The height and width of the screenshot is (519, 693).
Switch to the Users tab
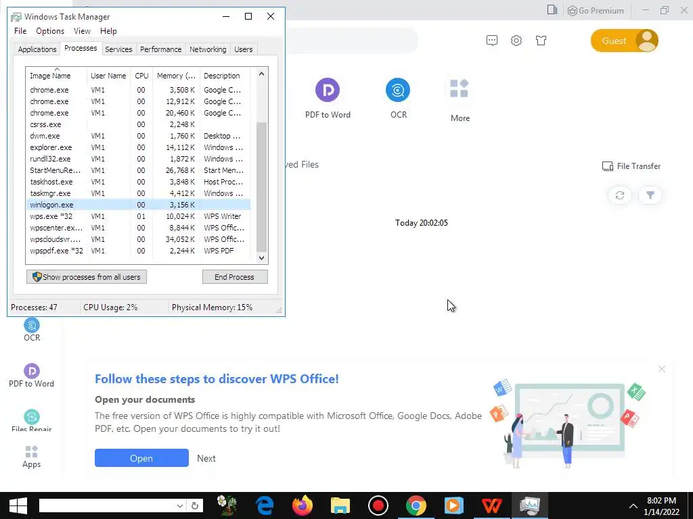(244, 49)
